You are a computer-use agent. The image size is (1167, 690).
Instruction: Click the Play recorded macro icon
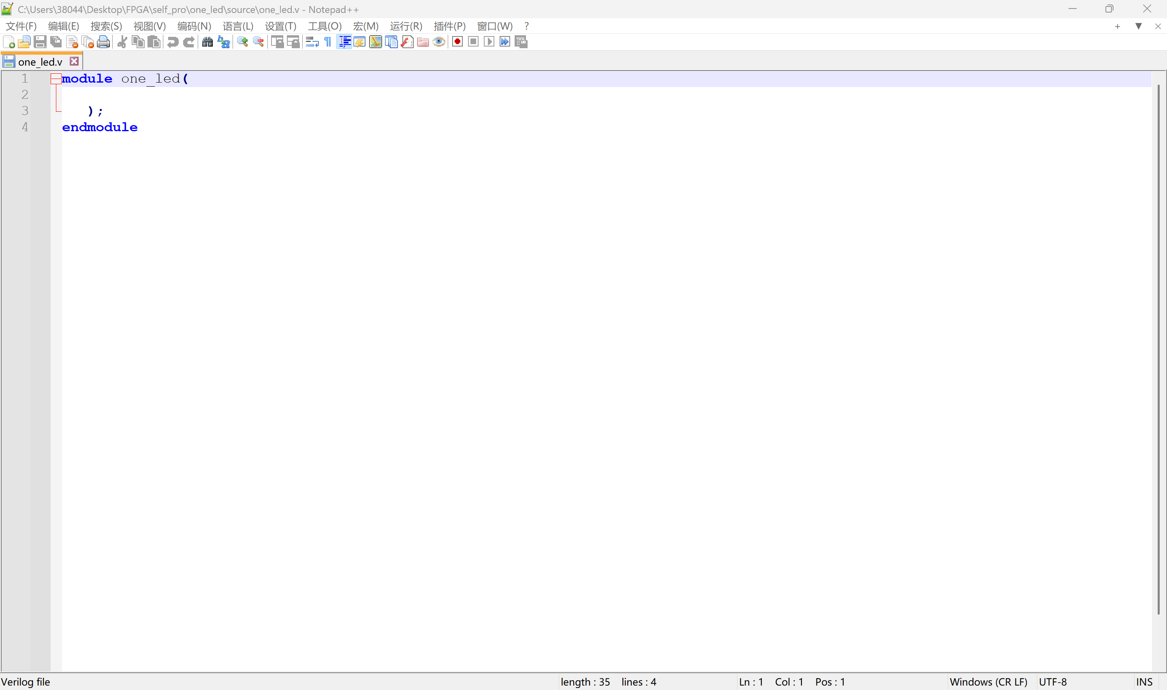(489, 42)
